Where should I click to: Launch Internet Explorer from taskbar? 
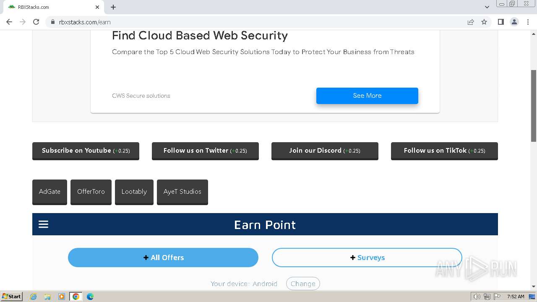tap(33, 297)
